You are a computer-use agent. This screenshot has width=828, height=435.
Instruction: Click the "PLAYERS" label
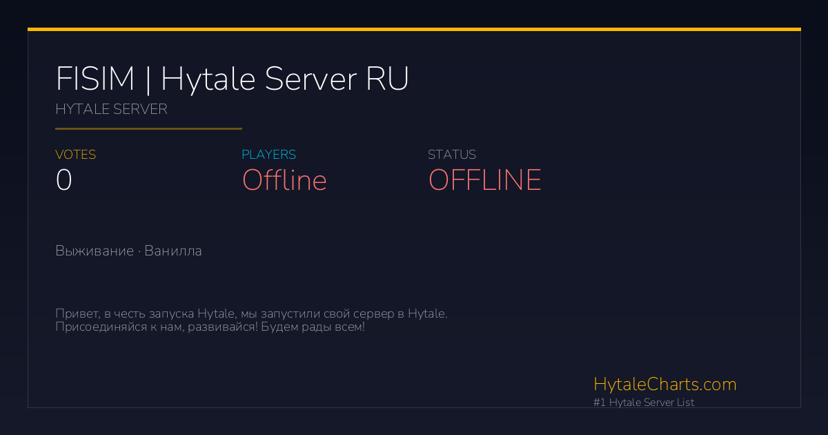[x=268, y=155]
